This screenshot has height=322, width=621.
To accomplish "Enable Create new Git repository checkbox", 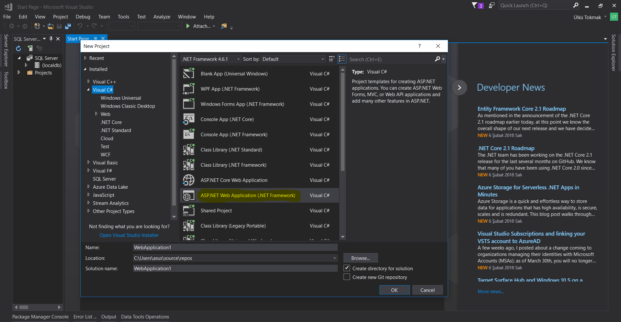I will (x=347, y=277).
